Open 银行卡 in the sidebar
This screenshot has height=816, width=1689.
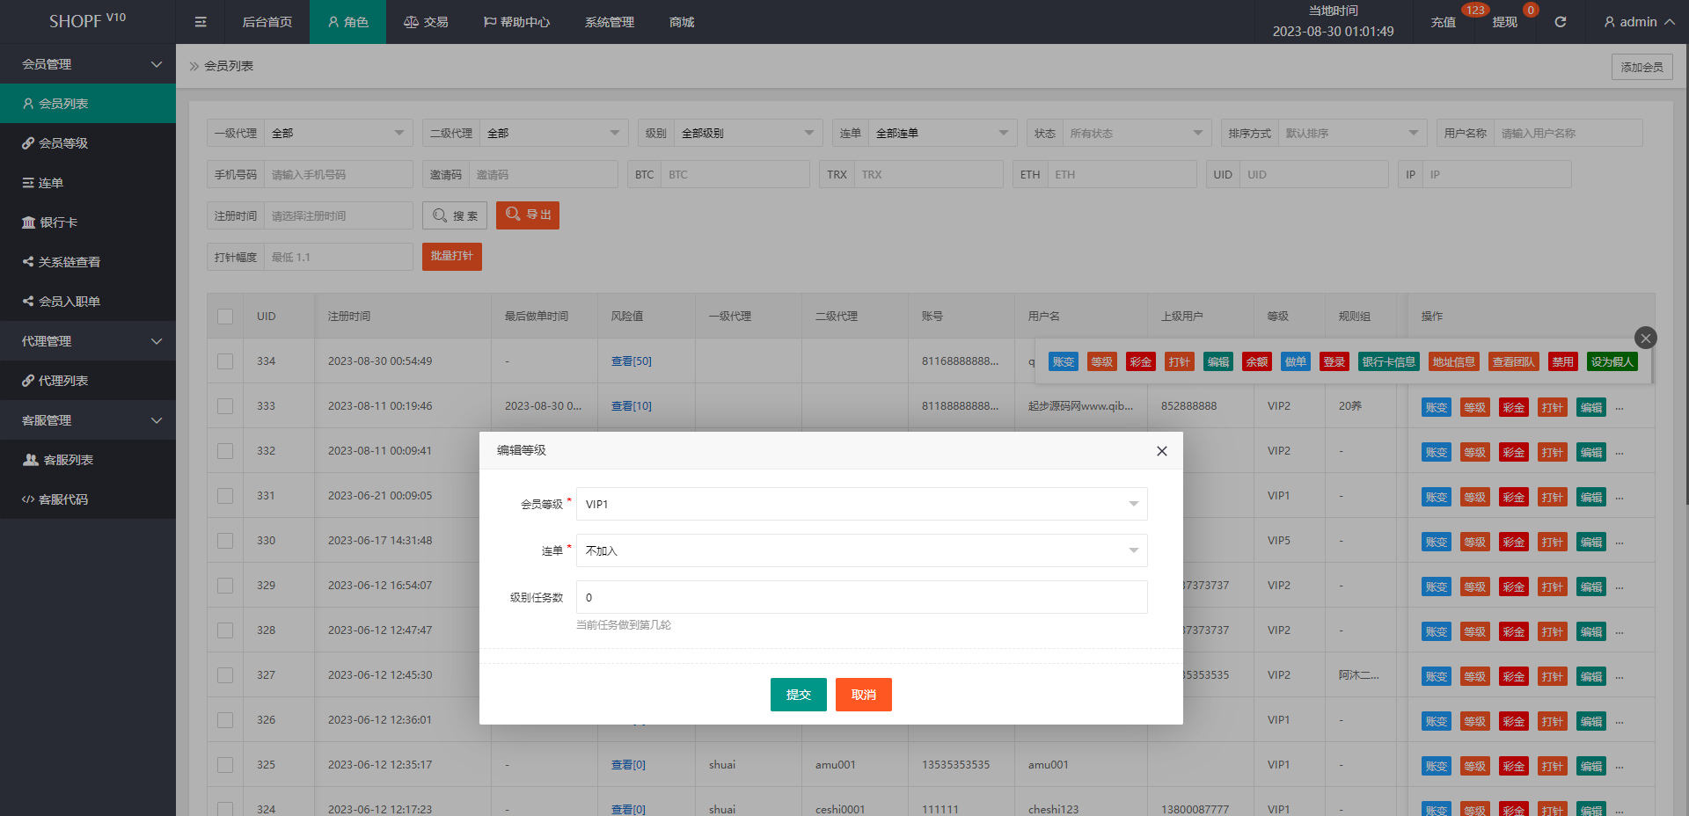(58, 222)
